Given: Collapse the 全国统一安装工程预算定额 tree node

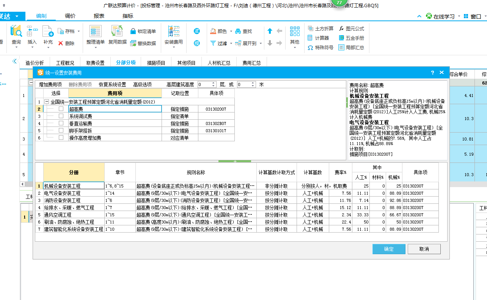Looking at the screenshot, I should tap(47, 102).
